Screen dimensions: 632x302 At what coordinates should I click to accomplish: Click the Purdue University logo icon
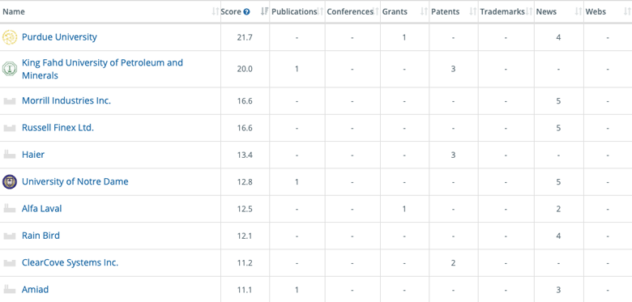click(x=9, y=37)
